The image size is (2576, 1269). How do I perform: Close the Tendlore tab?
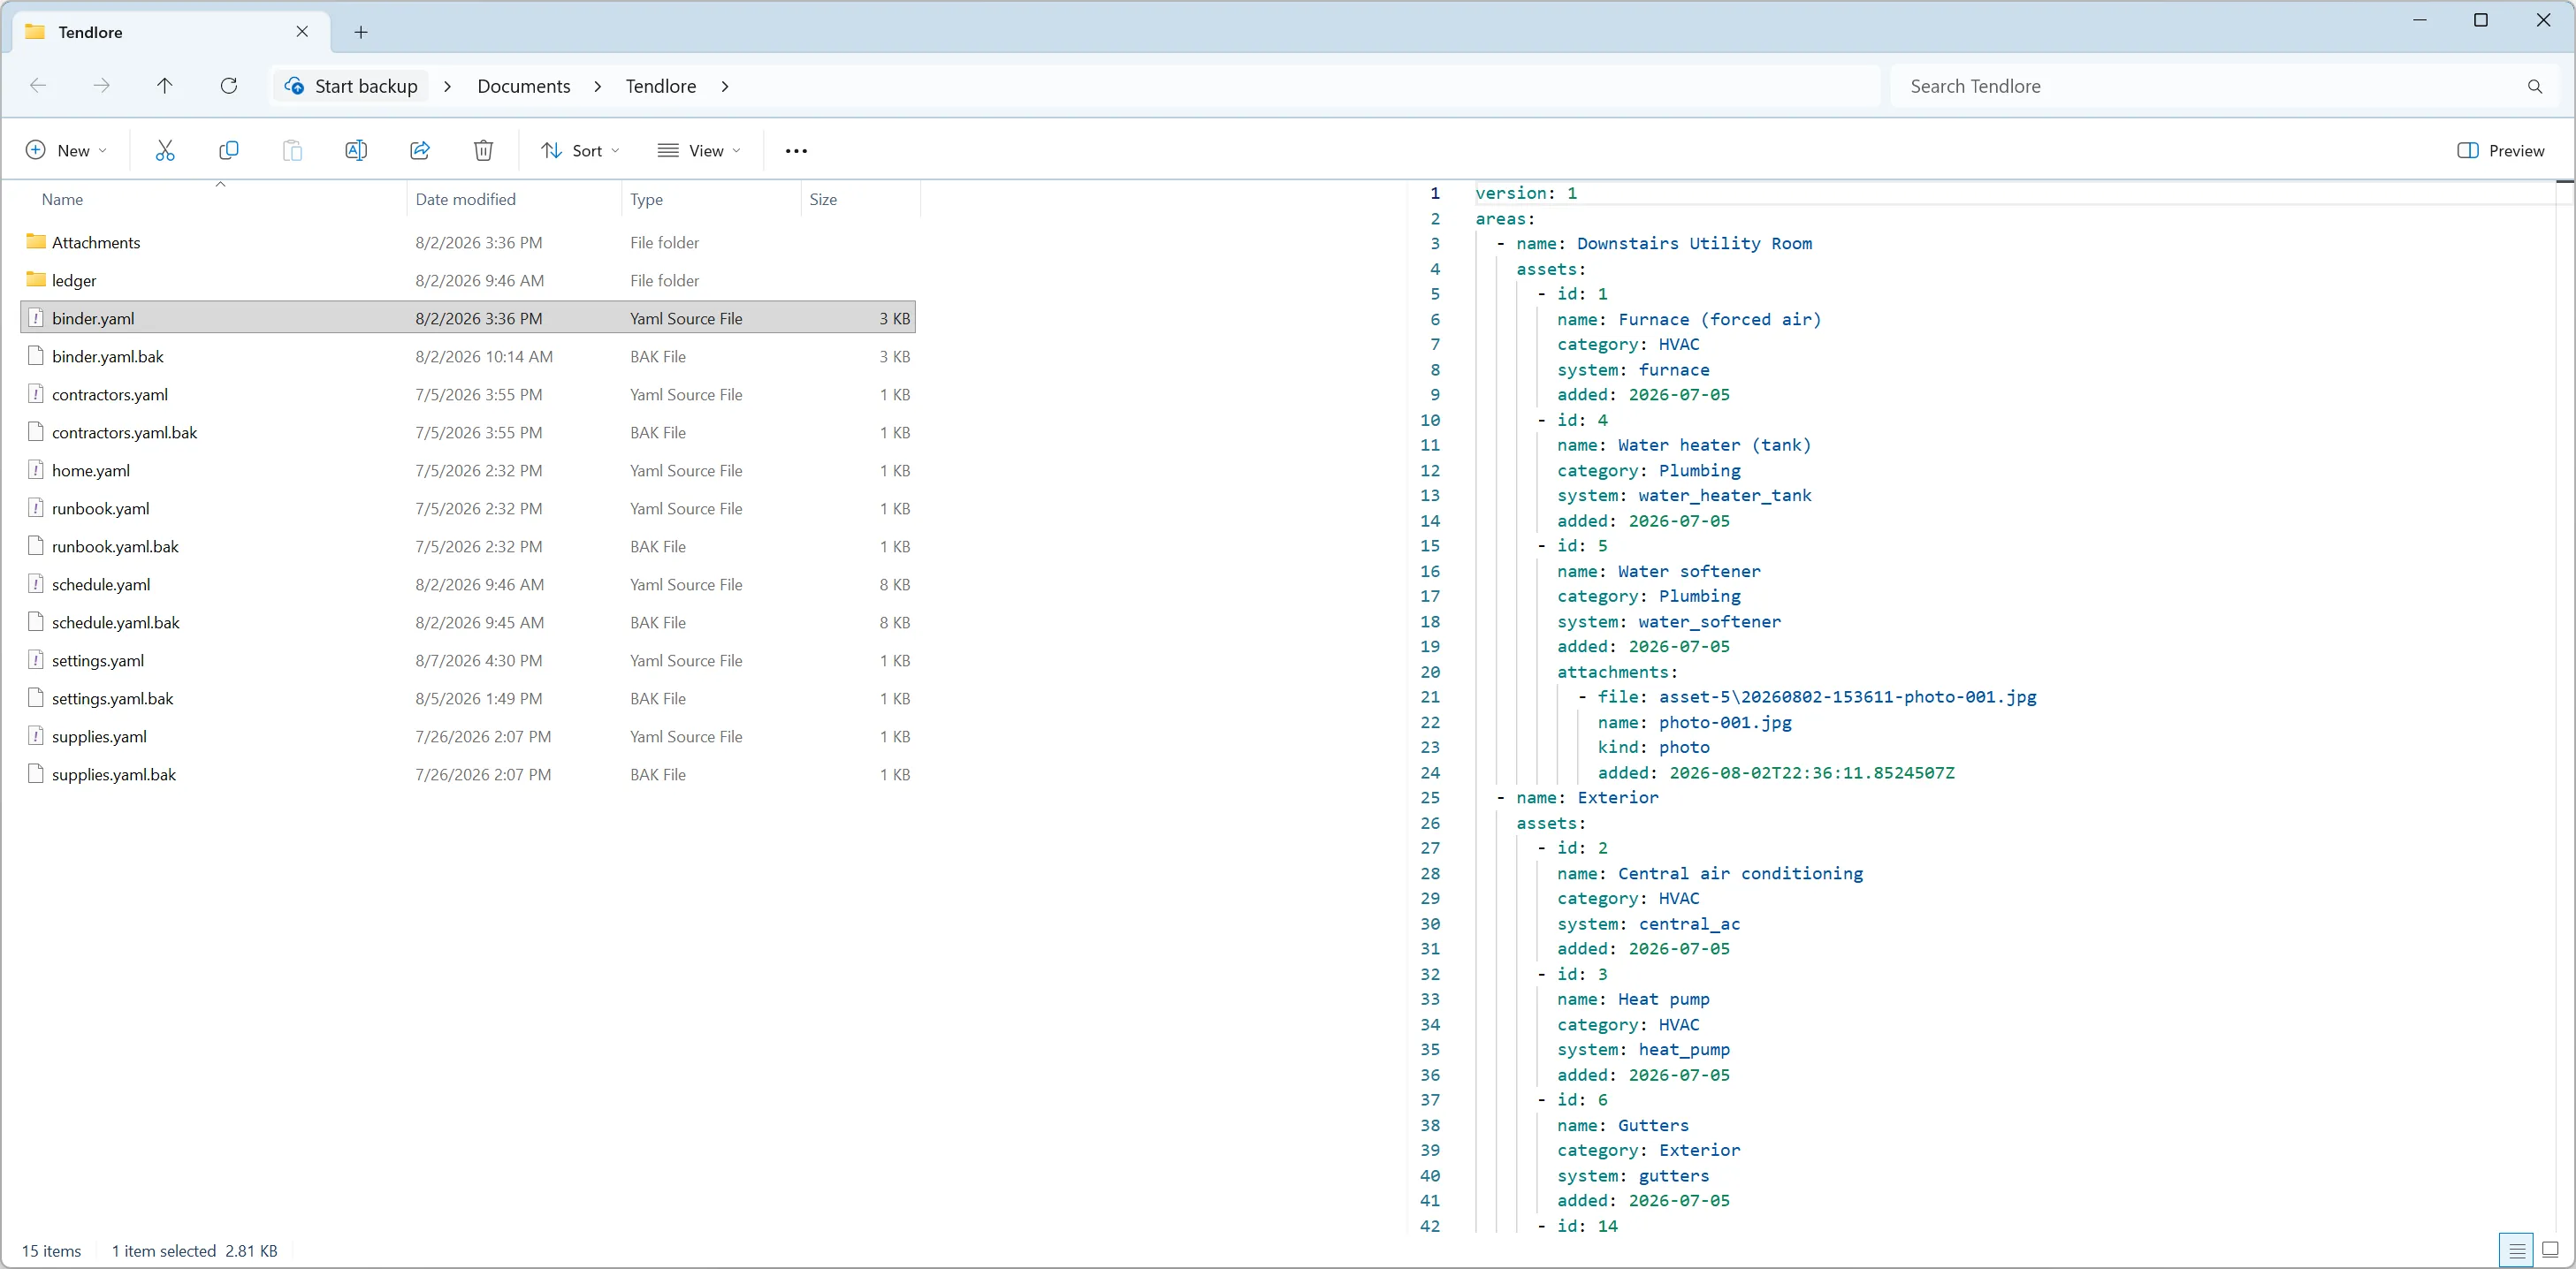tap(302, 32)
